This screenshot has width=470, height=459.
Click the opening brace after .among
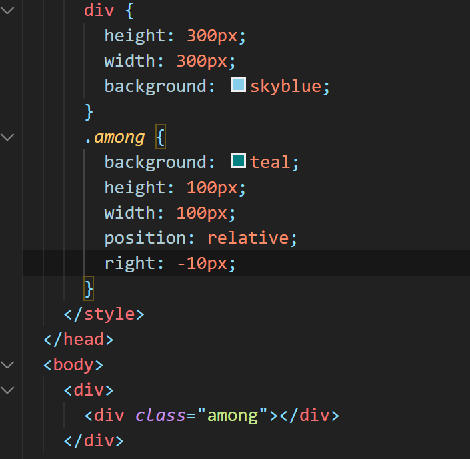(x=161, y=137)
